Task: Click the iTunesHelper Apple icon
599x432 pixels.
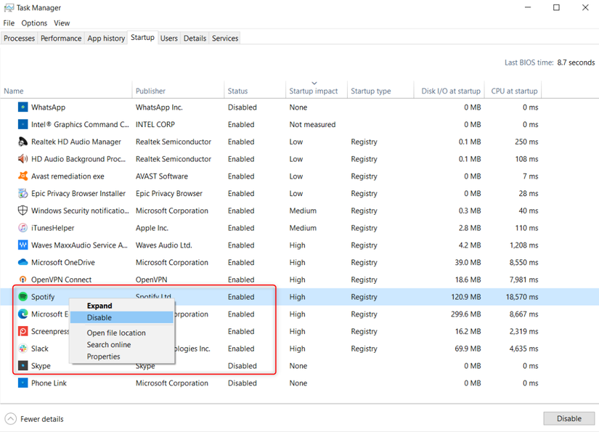Action: [x=23, y=228]
